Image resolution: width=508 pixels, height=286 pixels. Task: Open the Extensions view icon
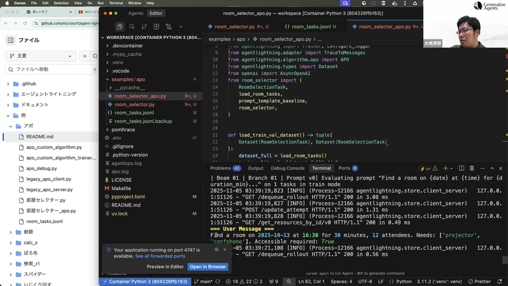point(156,27)
